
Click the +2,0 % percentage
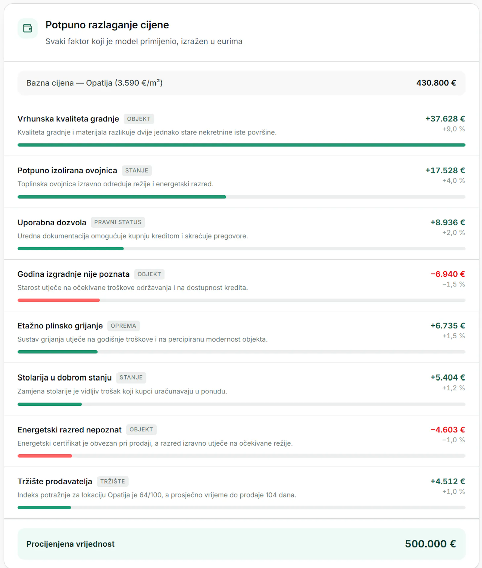[x=453, y=233]
